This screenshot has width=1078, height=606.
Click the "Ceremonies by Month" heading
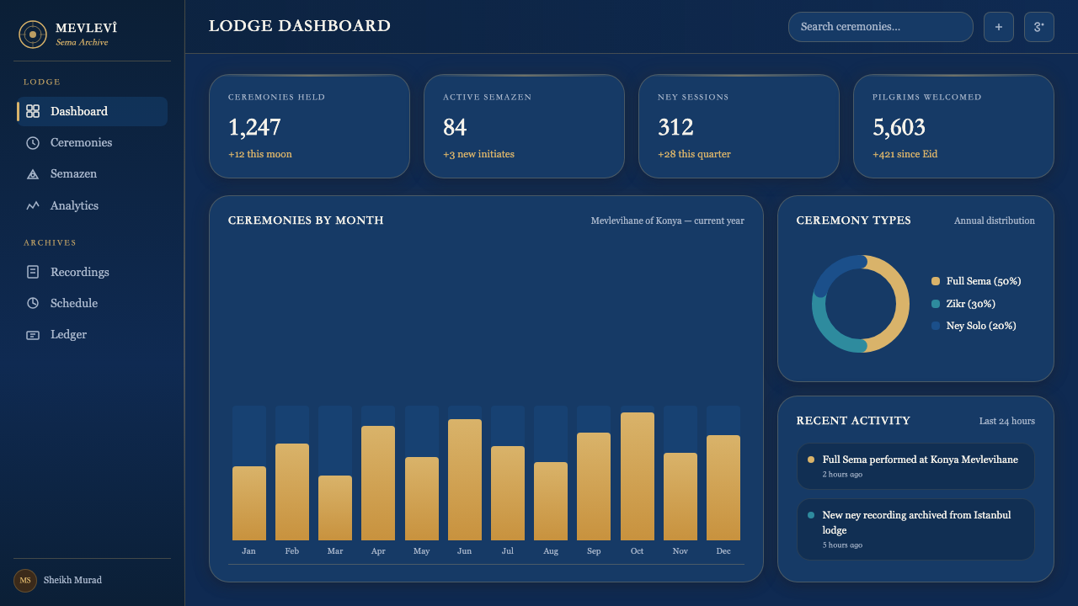click(306, 221)
